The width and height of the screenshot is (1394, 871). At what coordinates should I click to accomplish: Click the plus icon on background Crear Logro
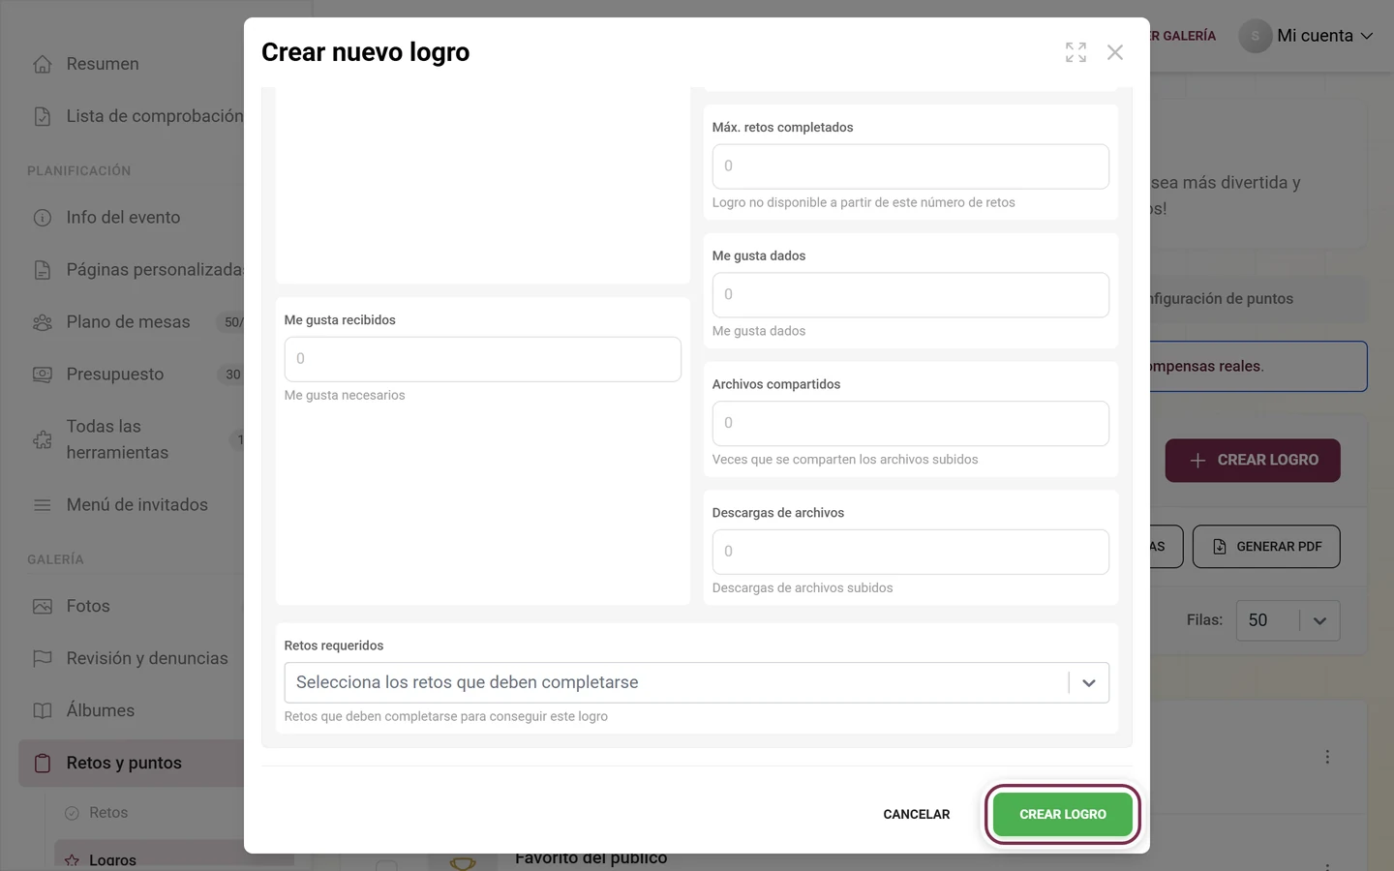tap(1197, 461)
